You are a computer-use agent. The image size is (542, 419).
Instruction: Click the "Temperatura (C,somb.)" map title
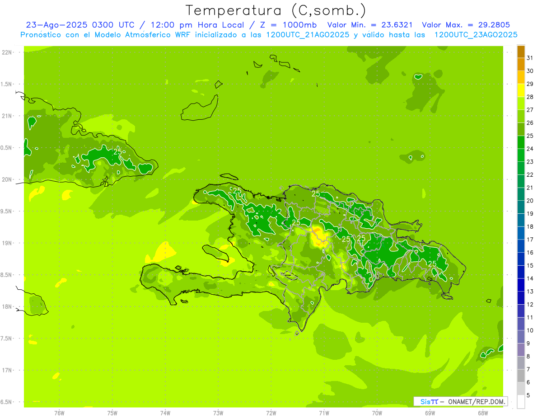pyautogui.click(x=276, y=10)
